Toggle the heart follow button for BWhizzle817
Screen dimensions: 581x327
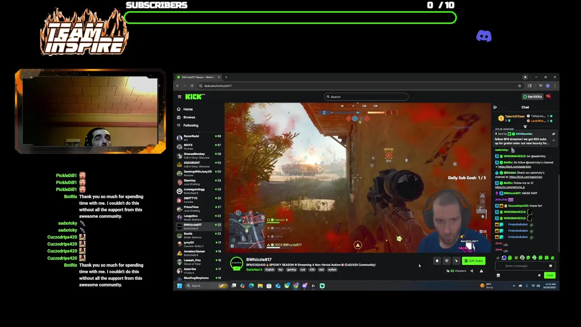click(x=447, y=261)
